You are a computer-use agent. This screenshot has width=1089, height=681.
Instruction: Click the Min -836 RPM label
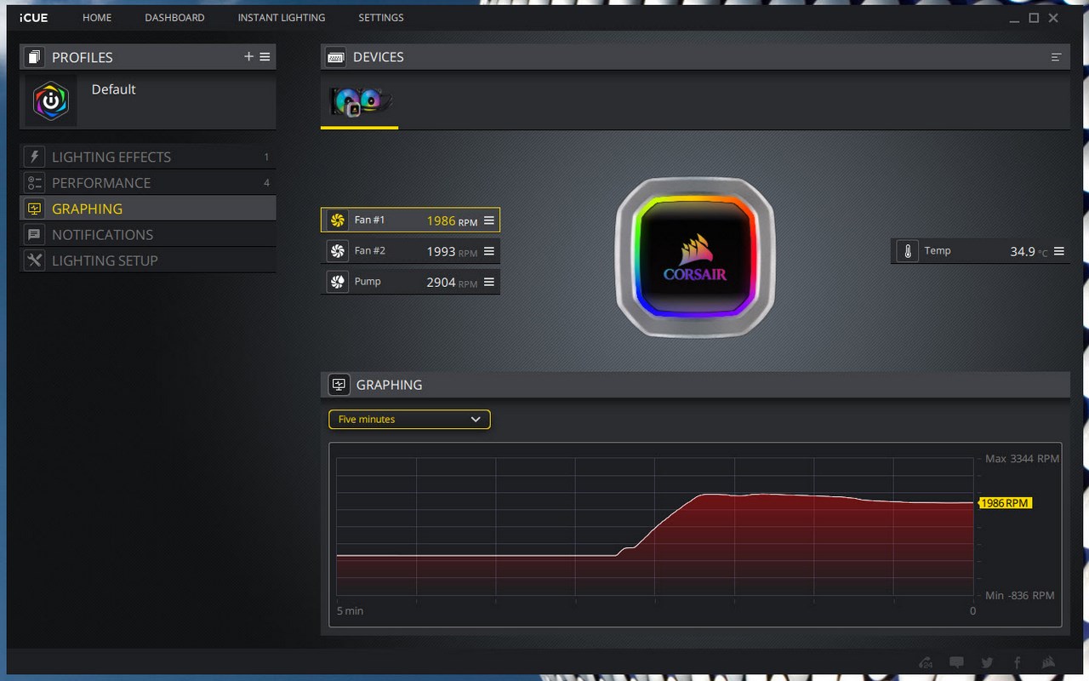pyautogui.click(x=1019, y=596)
